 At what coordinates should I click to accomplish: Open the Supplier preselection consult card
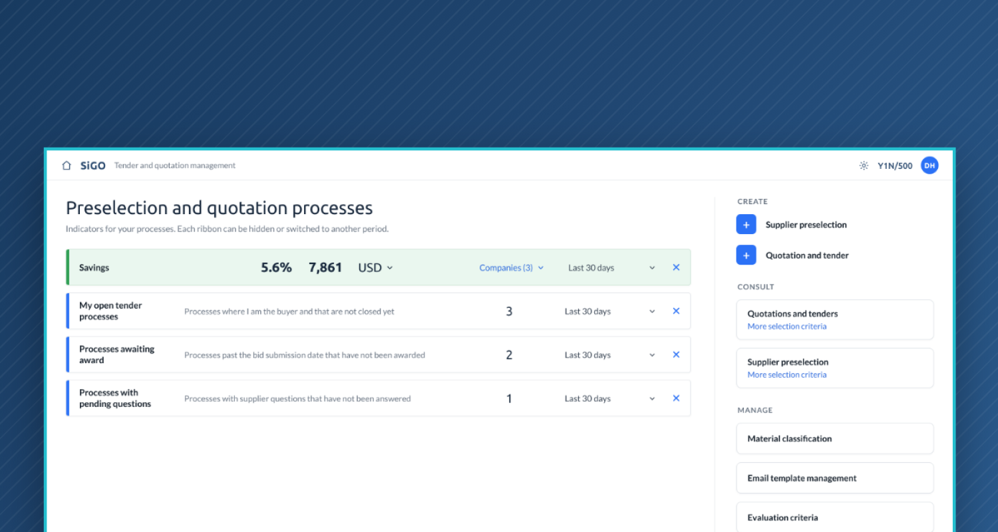835,368
